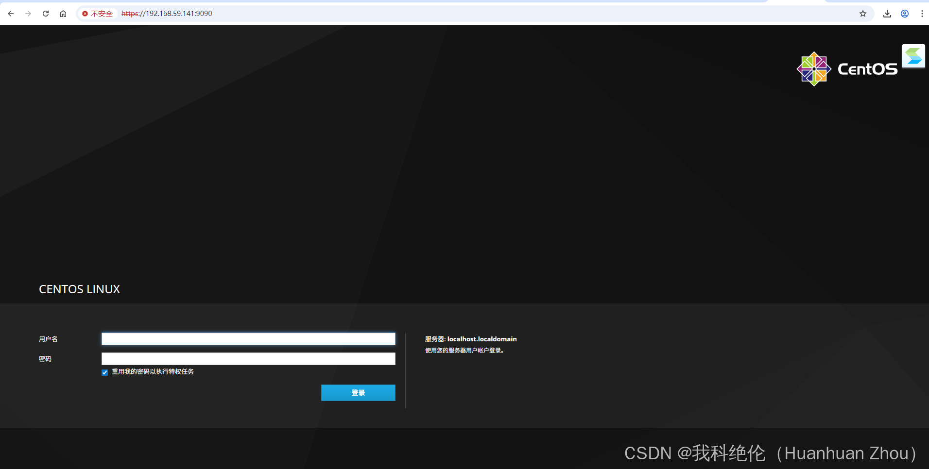The height and width of the screenshot is (469, 929).
Task: Enable the privileged tasks password checkbox
Action: tap(104, 372)
